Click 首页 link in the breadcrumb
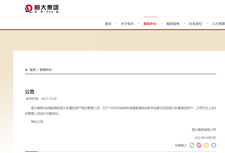The image size is (225, 153). click(x=33, y=70)
